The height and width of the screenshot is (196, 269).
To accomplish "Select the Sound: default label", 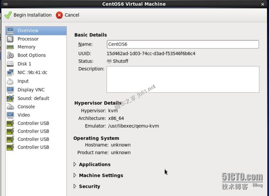I will point(33,98).
